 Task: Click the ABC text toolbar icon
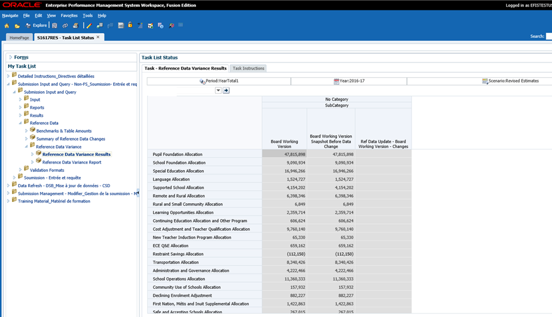(x=121, y=25)
